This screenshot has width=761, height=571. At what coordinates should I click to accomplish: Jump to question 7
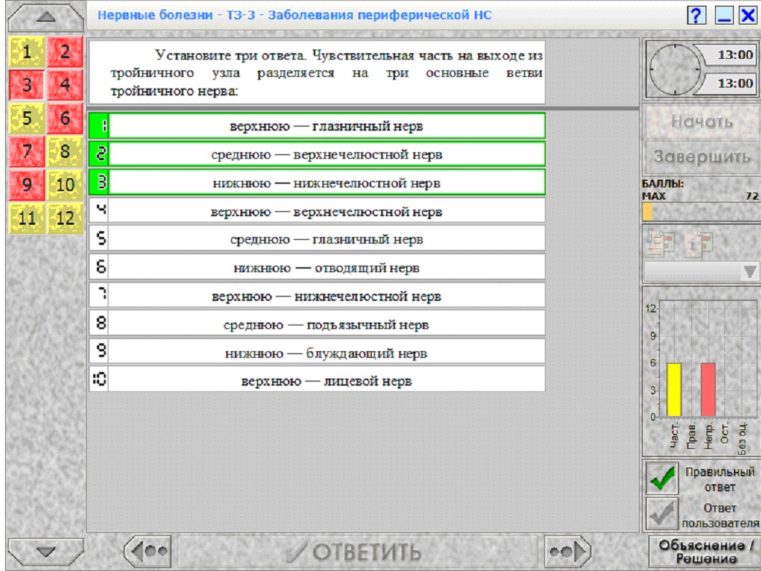(27, 152)
